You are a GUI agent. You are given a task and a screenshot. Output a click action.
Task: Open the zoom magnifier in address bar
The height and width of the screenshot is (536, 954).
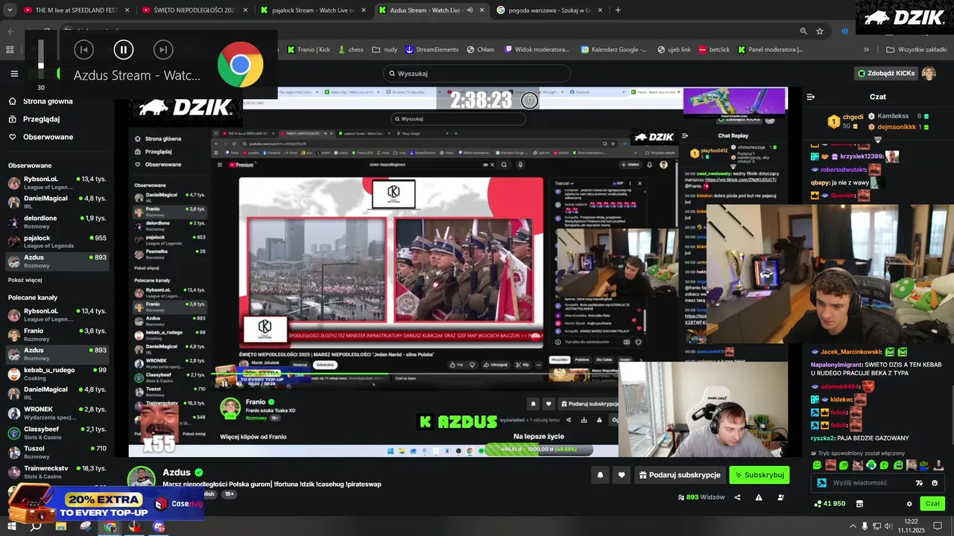pyautogui.click(x=803, y=31)
